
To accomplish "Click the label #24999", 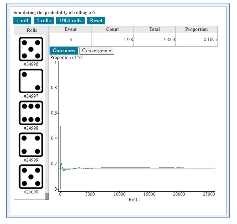I will (x=31, y=160).
